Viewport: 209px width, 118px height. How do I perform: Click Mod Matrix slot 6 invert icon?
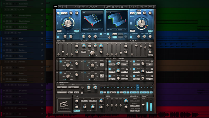[x=152, y=76]
